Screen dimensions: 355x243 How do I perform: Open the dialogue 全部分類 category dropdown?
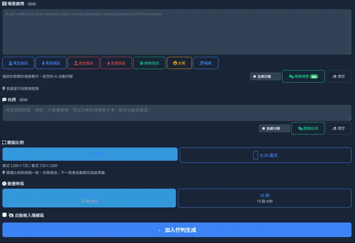click(x=274, y=128)
